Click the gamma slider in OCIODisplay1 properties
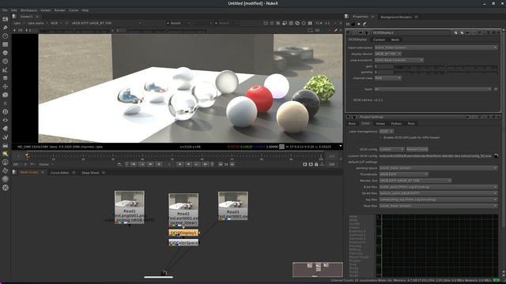The height and width of the screenshot is (284, 506). pyautogui.click(x=446, y=73)
